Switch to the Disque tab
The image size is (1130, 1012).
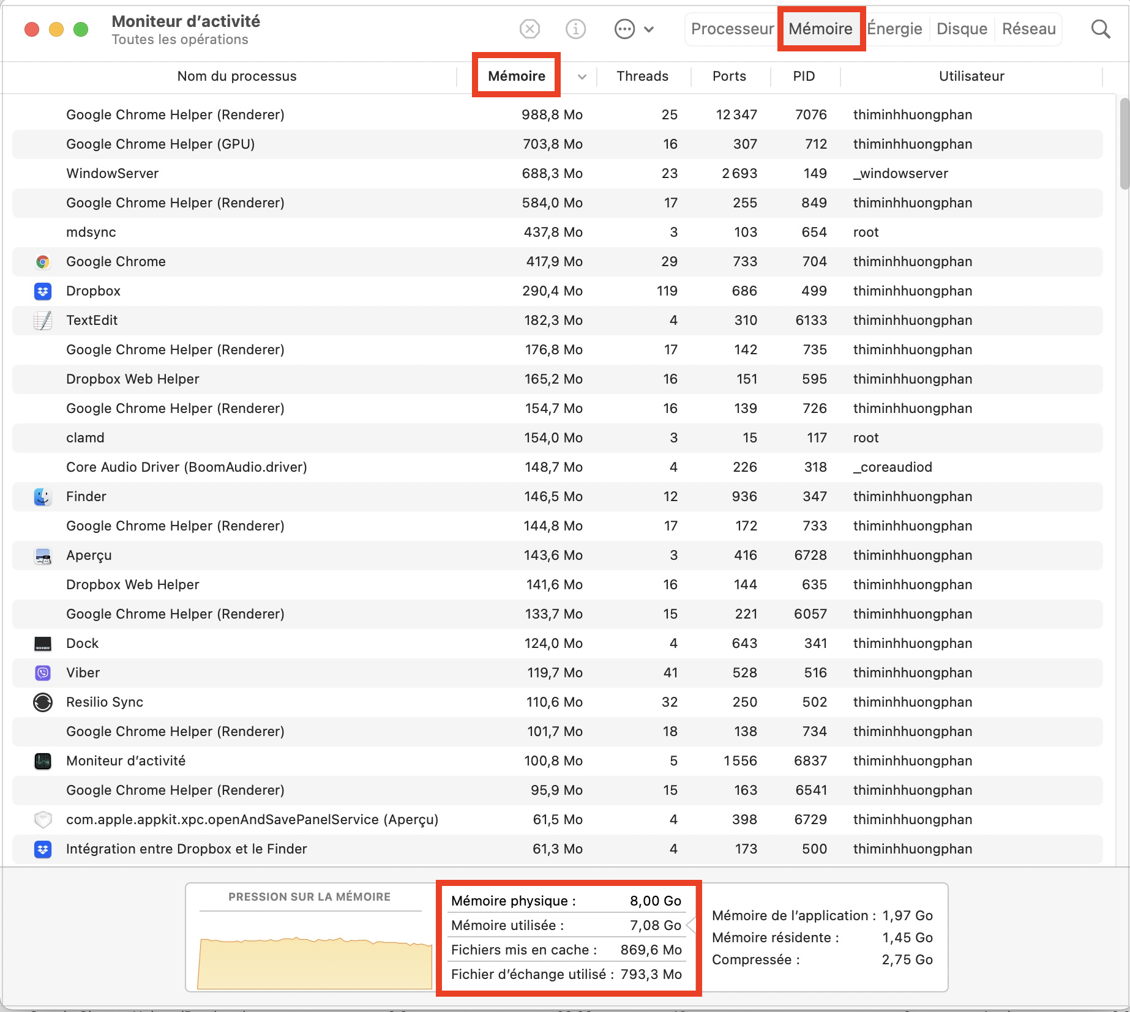962,29
